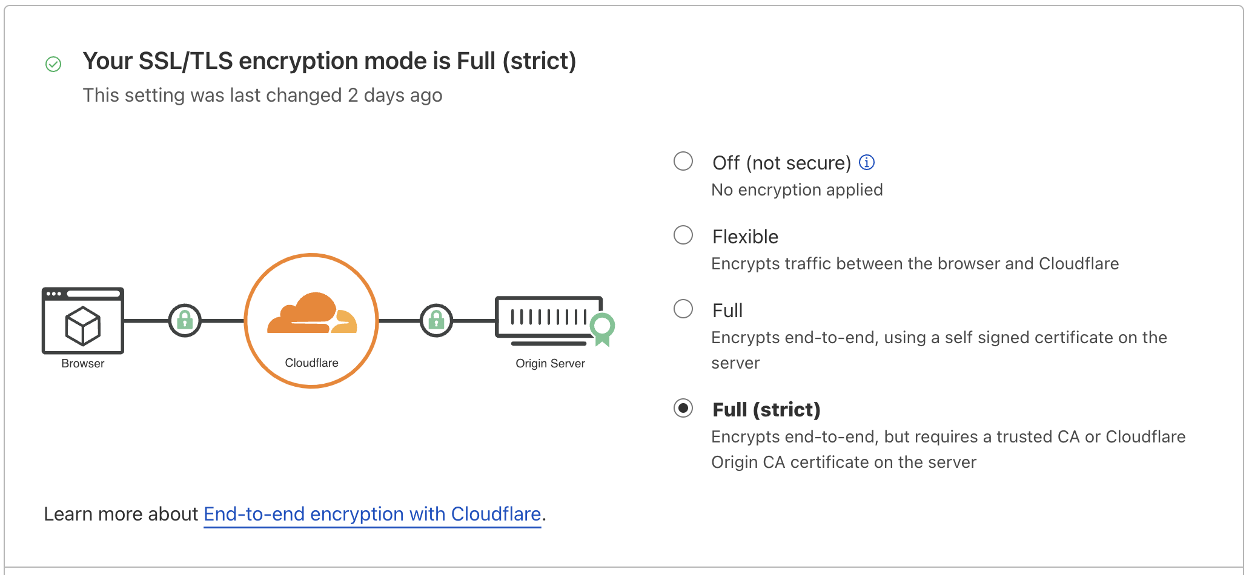This screenshot has height=575, width=1249.
Task: Click the Browser label under the diagram
Action: click(x=82, y=363)
